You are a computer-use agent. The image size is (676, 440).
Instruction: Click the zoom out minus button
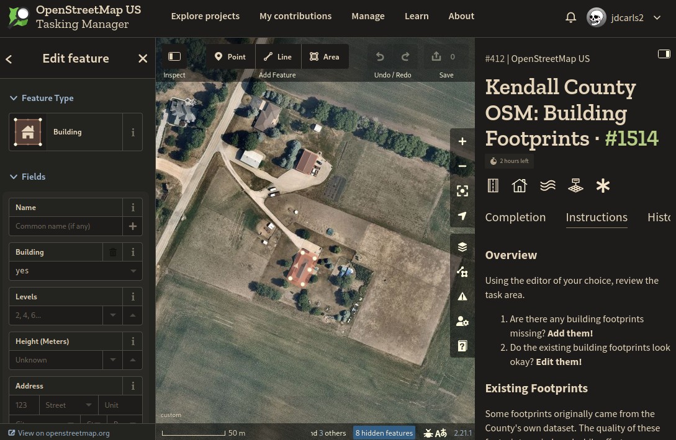click(462, 166)
